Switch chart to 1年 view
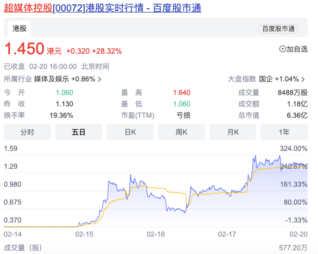The width and height of the screenshot is (318, 254). pos(284,132)
